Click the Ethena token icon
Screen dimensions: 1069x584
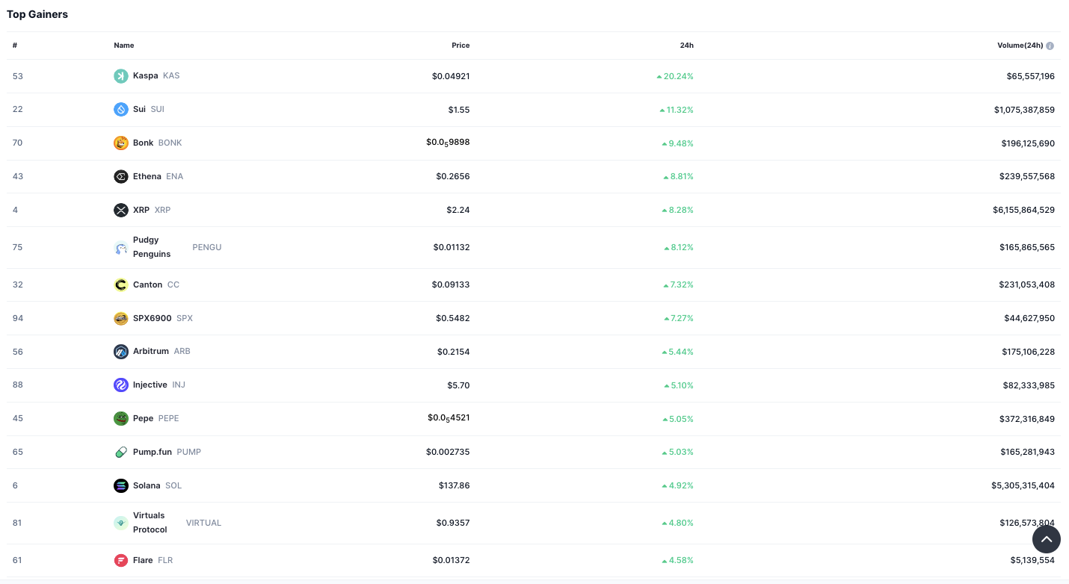(121, 176)
